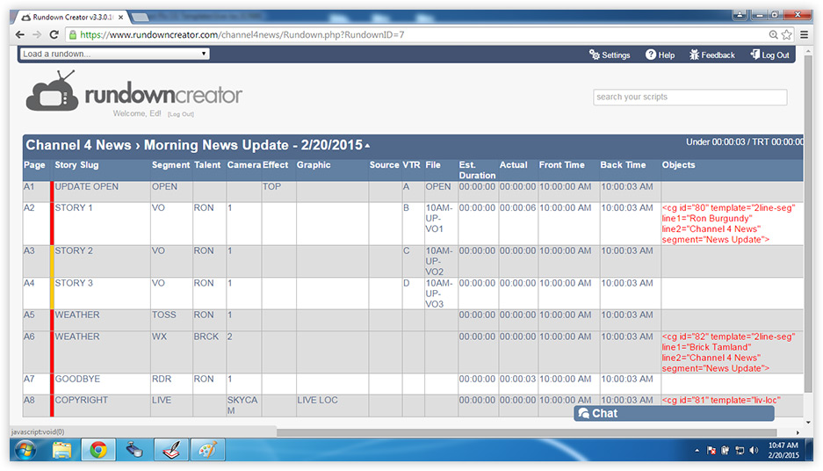Click the Action Center flag tray icon

711,451
